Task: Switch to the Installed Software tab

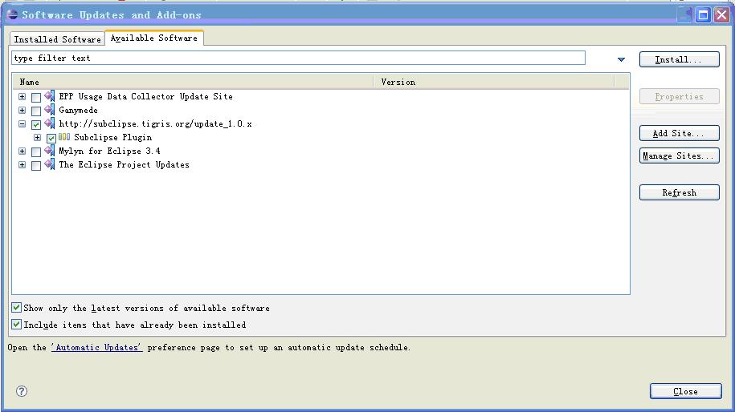Action: (x=57, y=39)
